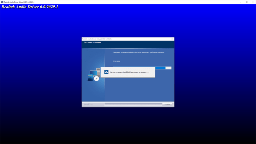Click the Состояние установки header text
This screenshot has height=144, width=256.
pyautogui.click(x=92, y=42)
